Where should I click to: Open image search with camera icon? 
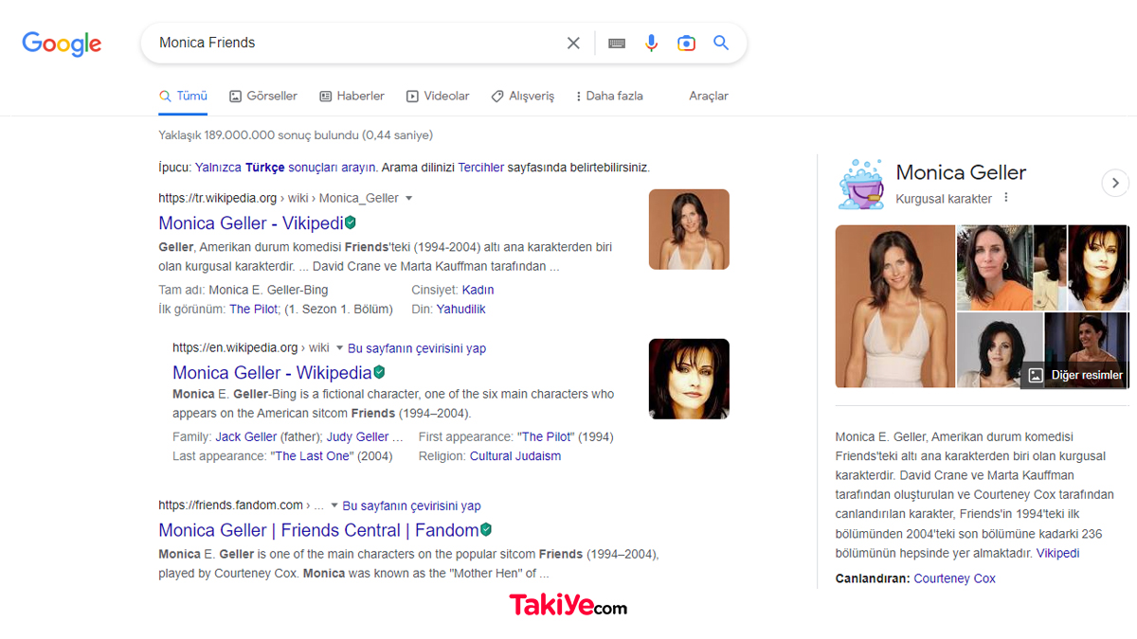point(686,43)
